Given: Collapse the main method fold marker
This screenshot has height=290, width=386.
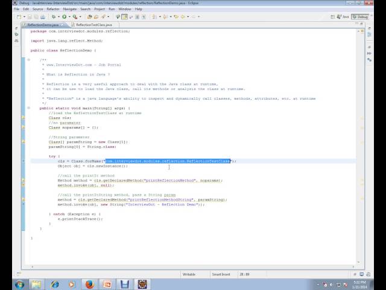Looking at the screenshot, I should [x=28, y=108].
